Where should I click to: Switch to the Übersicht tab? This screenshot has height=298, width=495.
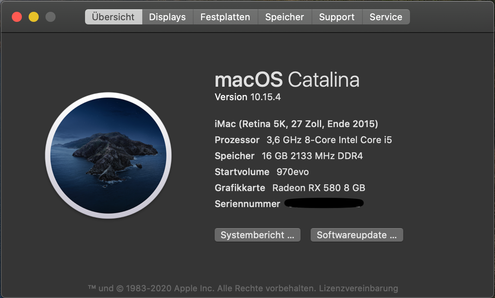tap(113, 17)
